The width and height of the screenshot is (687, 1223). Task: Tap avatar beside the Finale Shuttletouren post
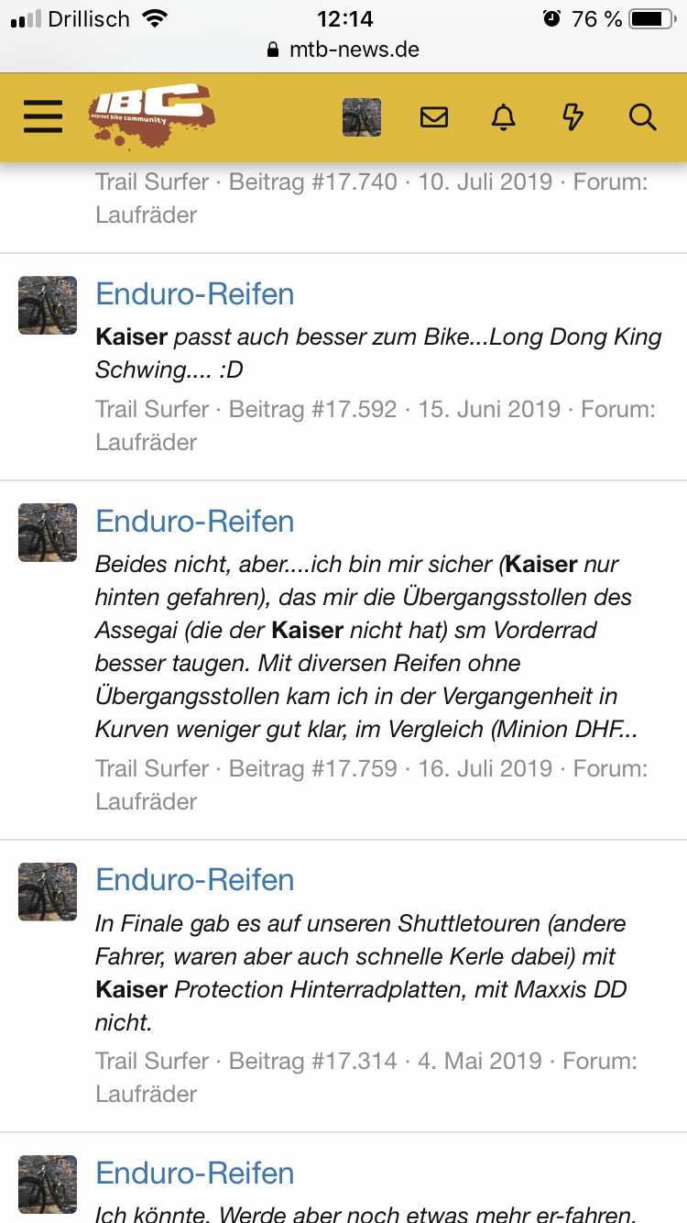coord(48,891)
